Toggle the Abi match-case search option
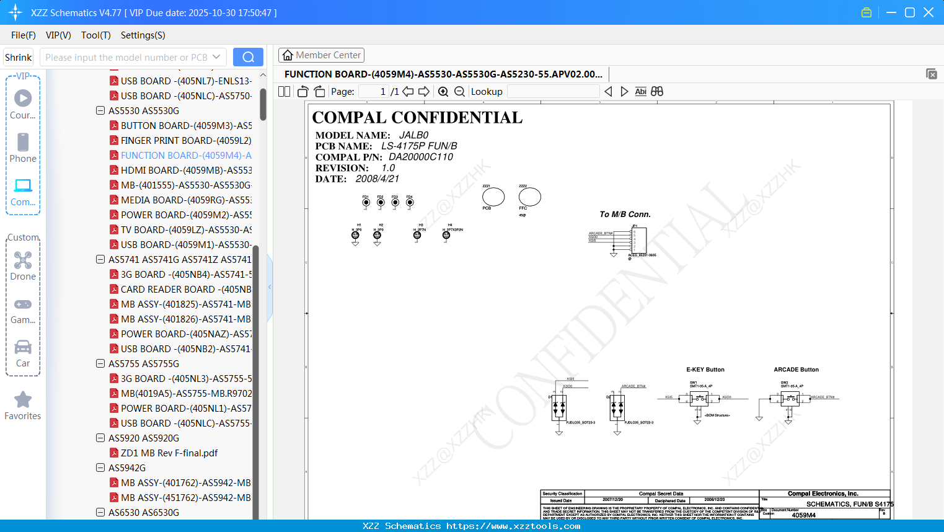 point(641,92)
